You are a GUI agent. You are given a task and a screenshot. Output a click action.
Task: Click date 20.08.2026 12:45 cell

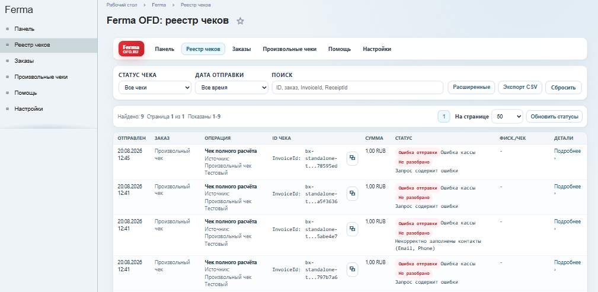coord(130,155)
